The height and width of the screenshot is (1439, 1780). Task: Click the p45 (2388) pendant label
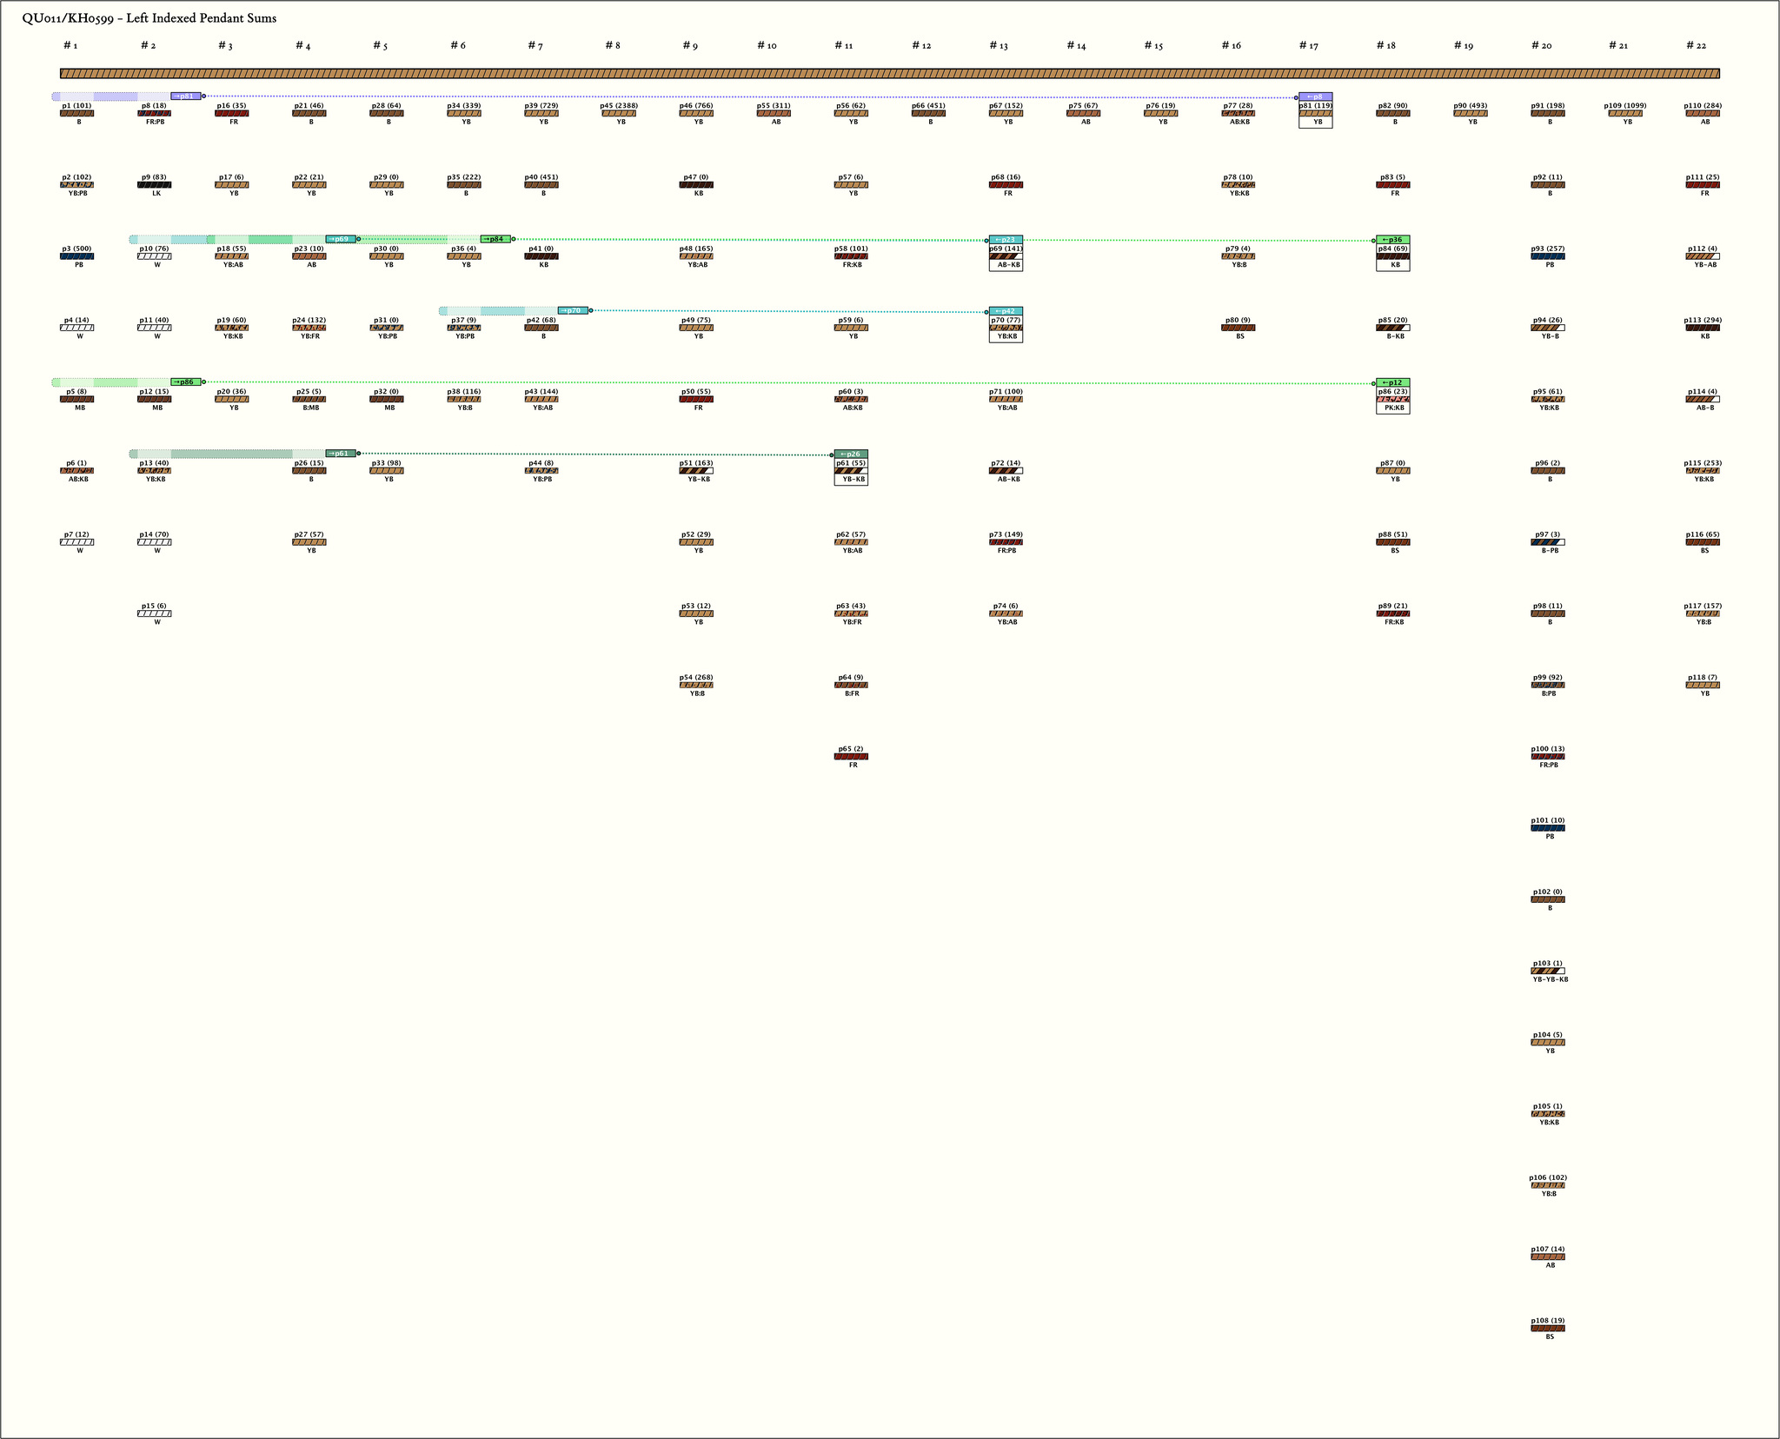pyautogui.click(x=619, y=105)
